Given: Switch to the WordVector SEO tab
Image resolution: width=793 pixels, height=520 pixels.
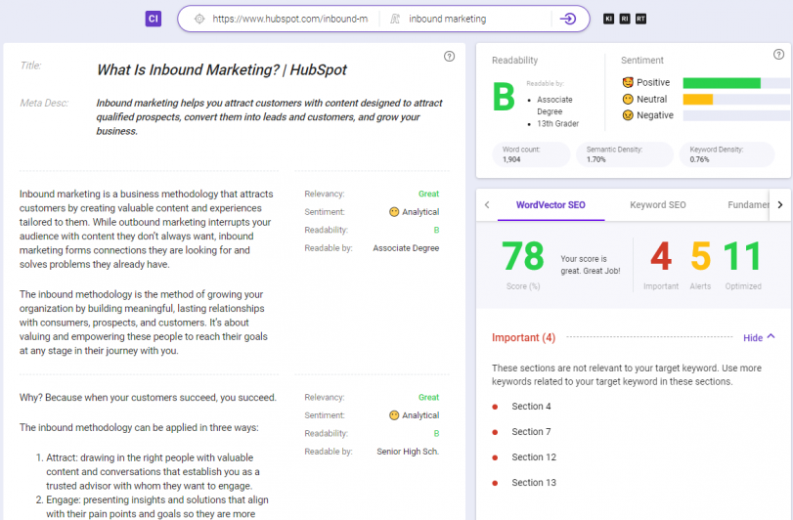Looking at the screenshot, I should (551, 204).
